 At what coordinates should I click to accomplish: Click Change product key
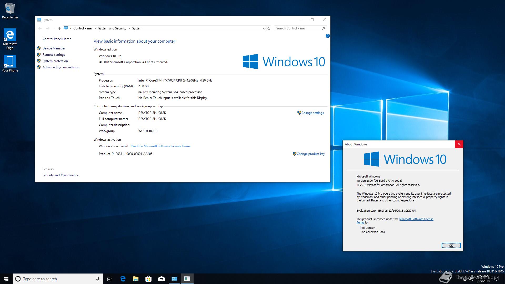point(311,154)
